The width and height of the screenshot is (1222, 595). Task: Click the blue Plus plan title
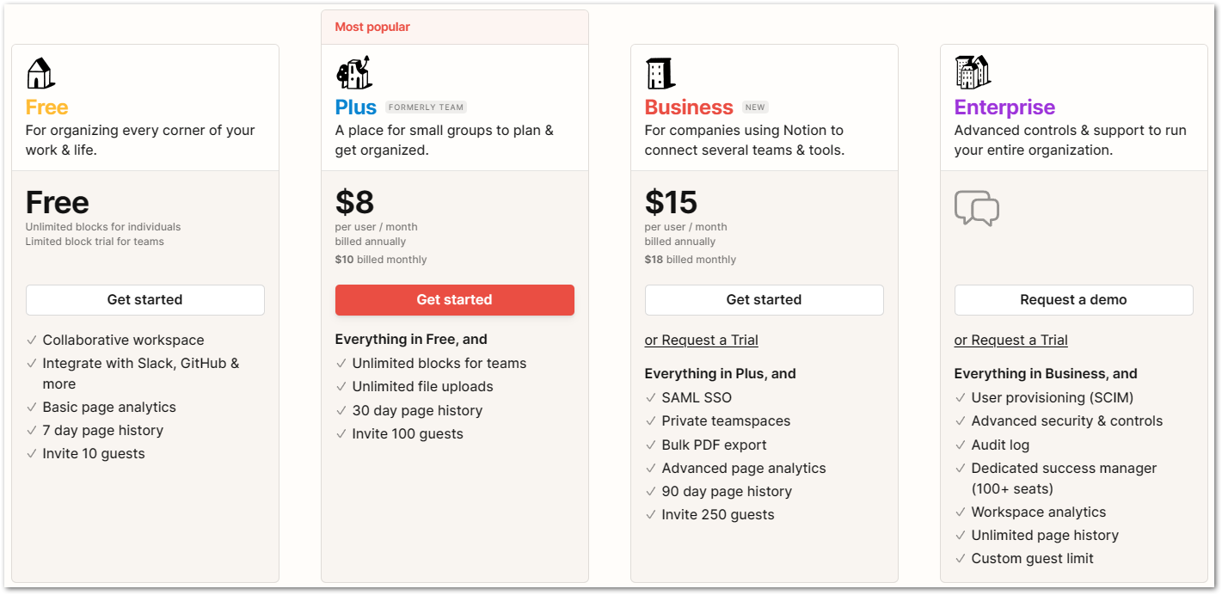click(355, 107)
